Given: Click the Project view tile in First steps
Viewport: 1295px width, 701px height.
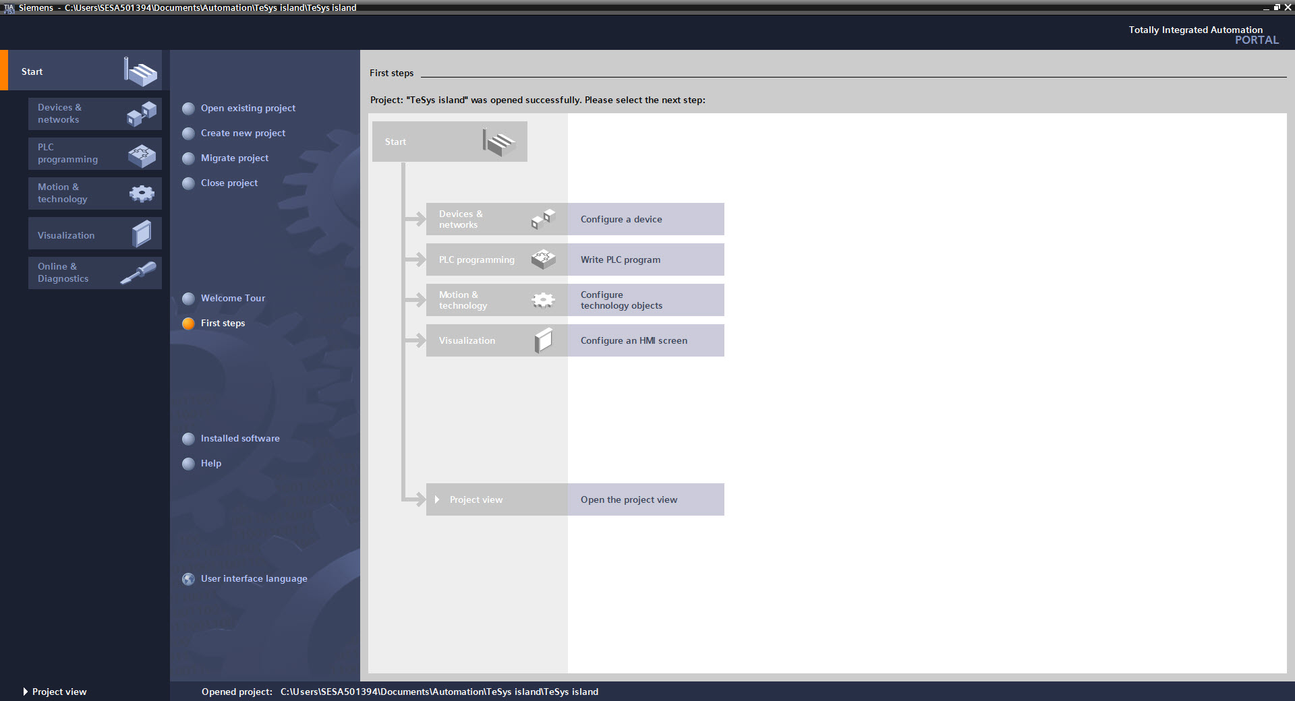Looking at the screenshot, I should (497, 499).
